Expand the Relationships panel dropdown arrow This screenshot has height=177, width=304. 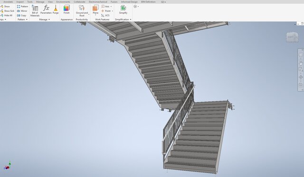(5, 19)
